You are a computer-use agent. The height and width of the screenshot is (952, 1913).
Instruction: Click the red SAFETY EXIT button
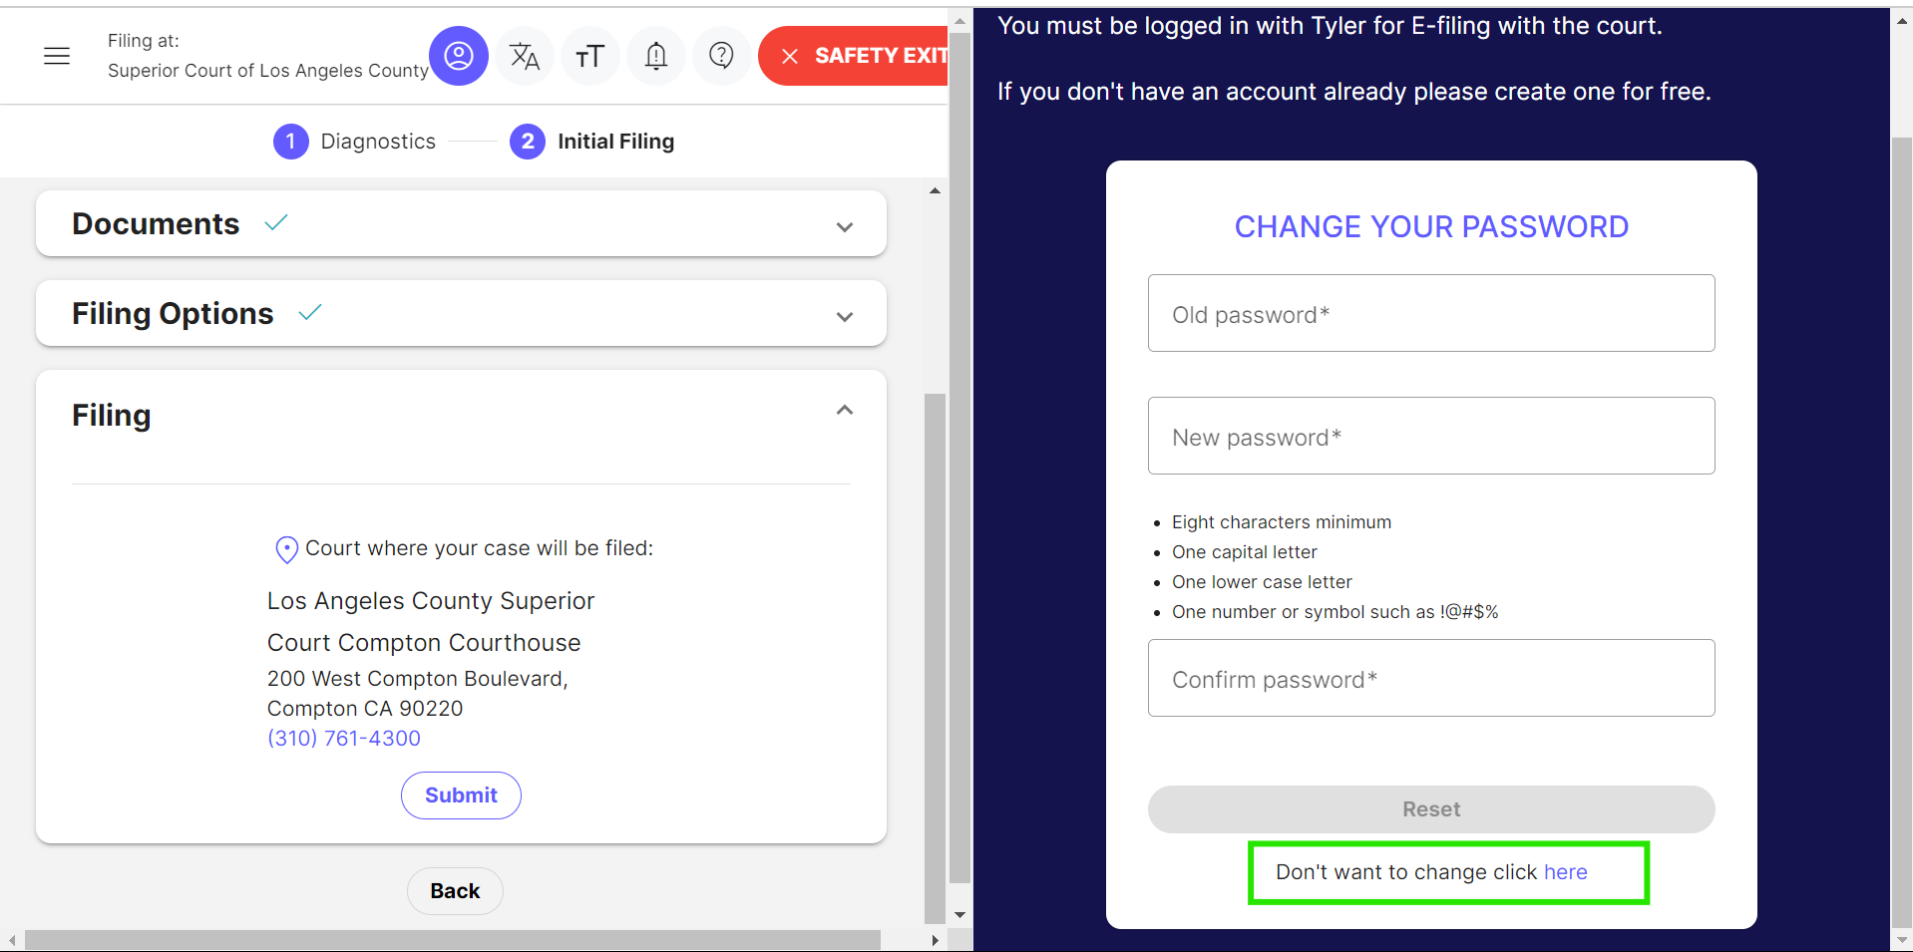[x=854, y=56]
